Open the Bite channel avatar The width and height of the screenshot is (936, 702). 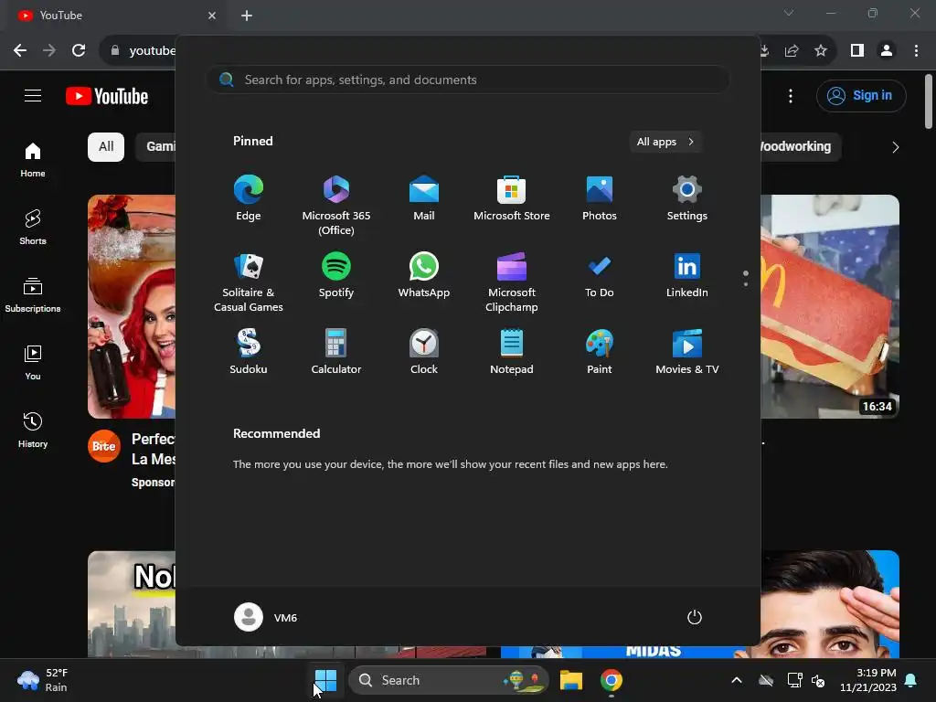104,446
